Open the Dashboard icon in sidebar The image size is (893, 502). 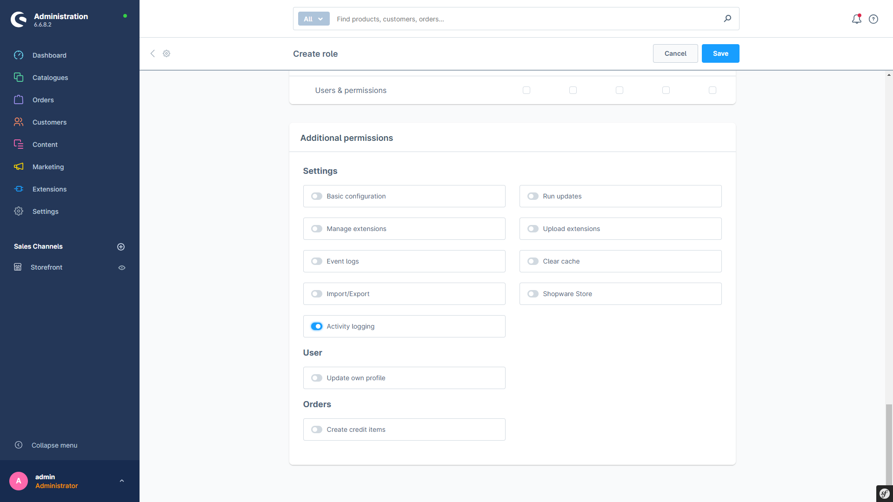pos(19,55)
